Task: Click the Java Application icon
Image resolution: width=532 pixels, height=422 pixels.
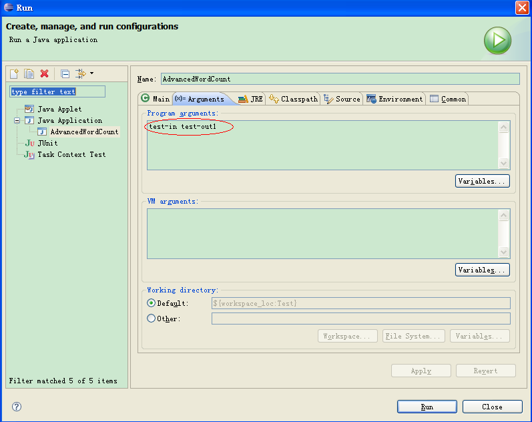Action: click(29, 120)
